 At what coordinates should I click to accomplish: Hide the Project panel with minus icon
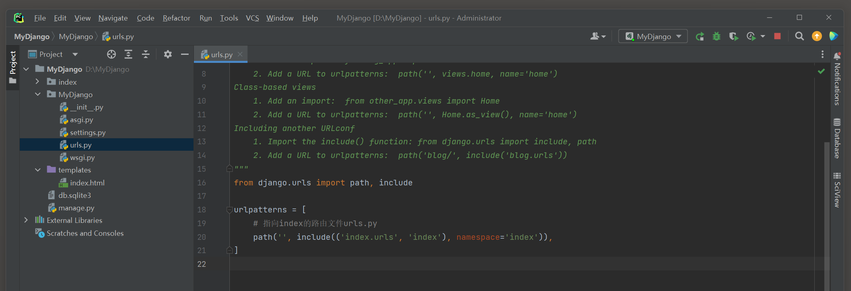click(x=185, y=54)
